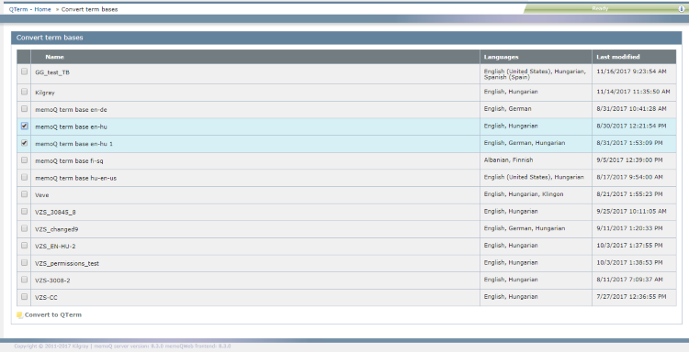Click the Convert to QTerm yellow icon
Screen dimensions: 689x352
[19, 315]
